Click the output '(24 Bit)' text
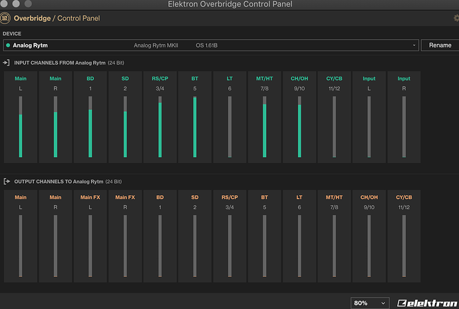This screenshot has height=309, width=459. (x=114, y=182)
